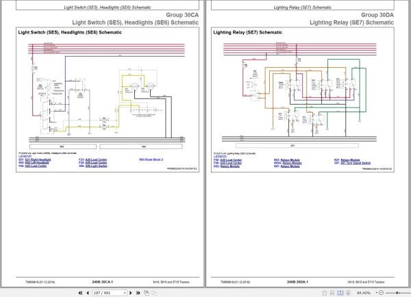Click the bold Lighting Relay (SE7) Schematic title
This screenshot has width=411, height=297.
point(248,32)
